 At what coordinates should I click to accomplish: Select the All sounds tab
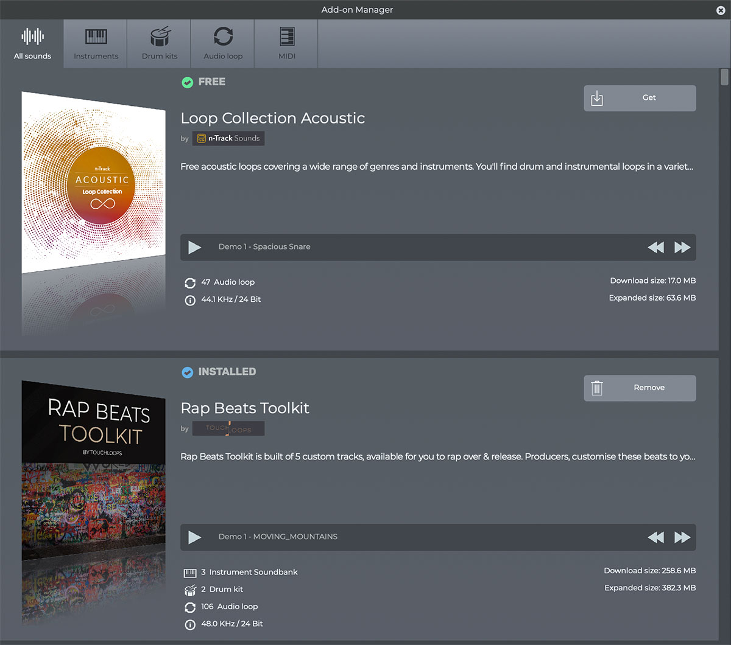[32, 43]
